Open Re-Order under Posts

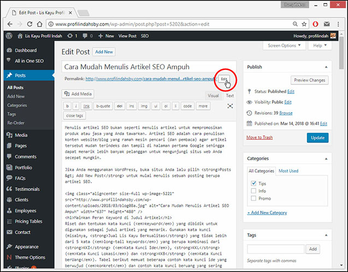[x=16, y=123]
